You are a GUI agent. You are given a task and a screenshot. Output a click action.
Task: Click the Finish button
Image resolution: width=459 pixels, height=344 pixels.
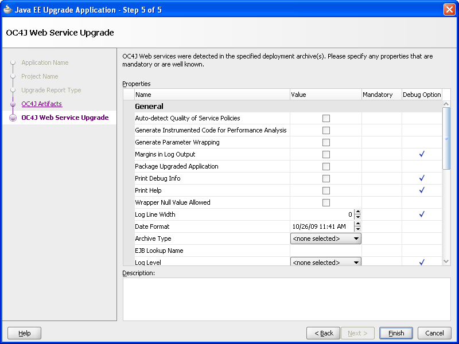point(396,333)
